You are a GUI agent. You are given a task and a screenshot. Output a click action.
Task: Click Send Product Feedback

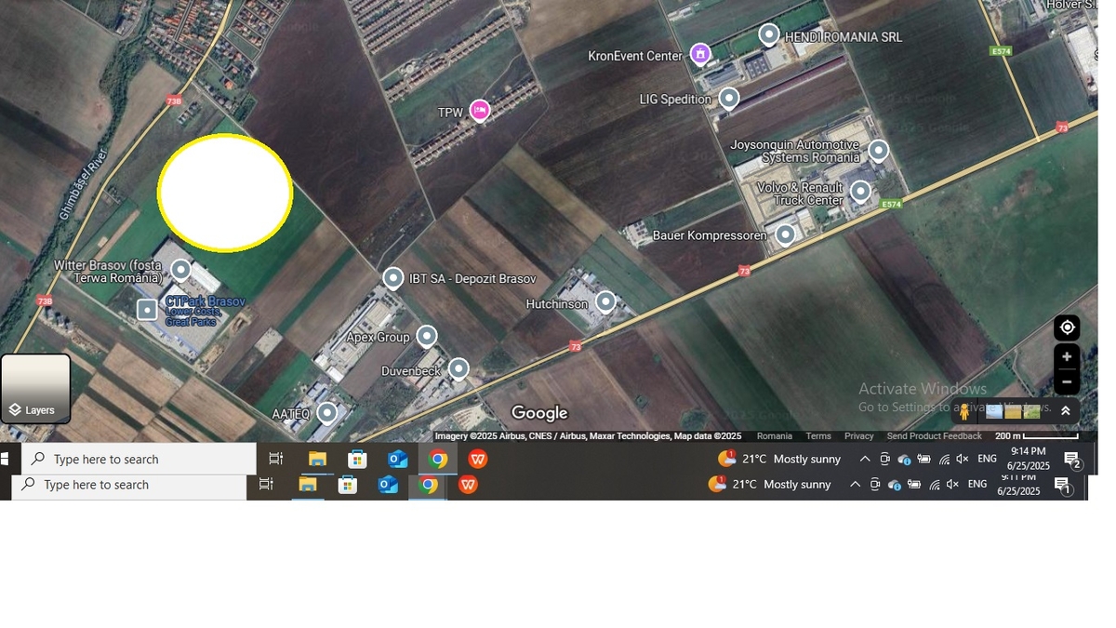934,436
